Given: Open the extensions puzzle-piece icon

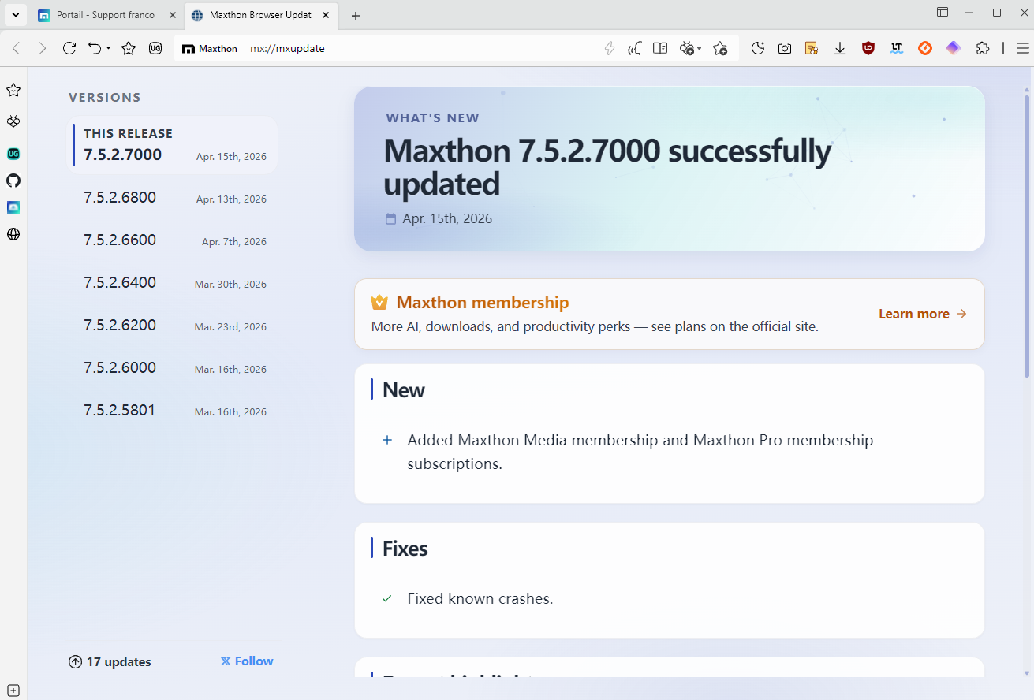Looking at the screenshot, I should [x=983, y=48].
